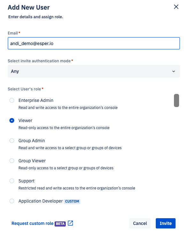
Task: Click the BETA badge icon
Action: 60,224
